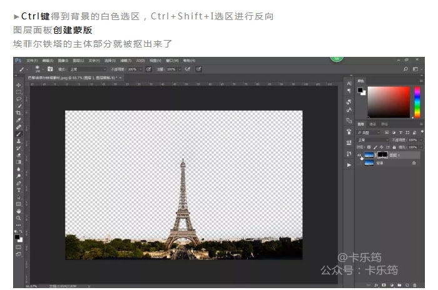Viewport: 438px width, 290px height.
Task: Toggle visibility of layer 图层 1
Action: pos(359,154)
